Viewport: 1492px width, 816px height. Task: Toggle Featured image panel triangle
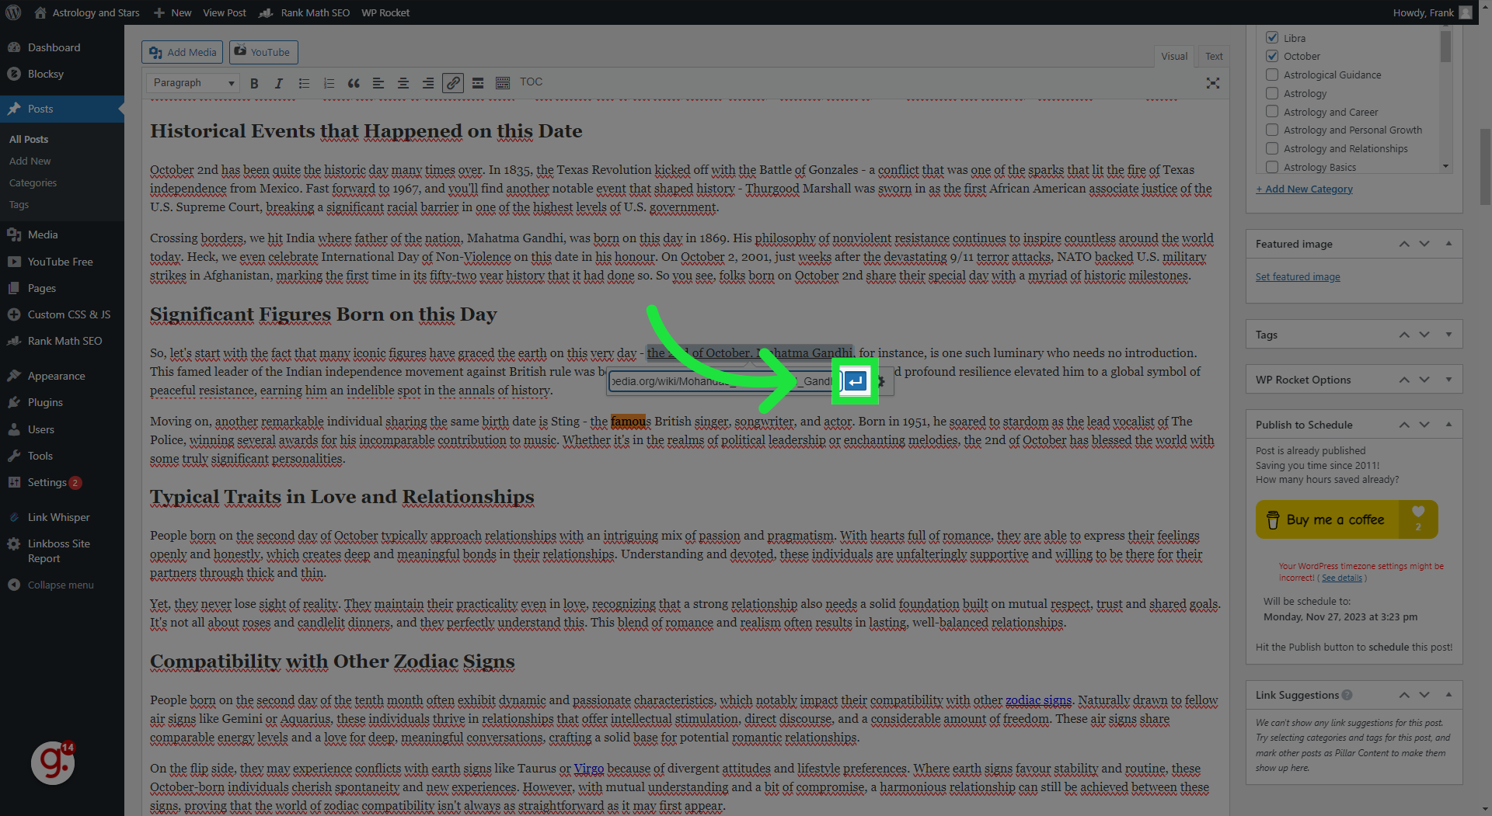1448,244
